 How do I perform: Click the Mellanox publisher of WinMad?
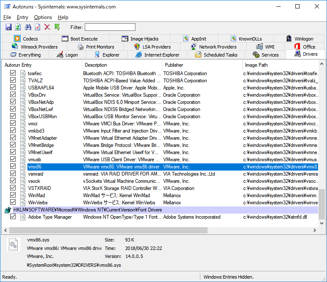(172, 195)
